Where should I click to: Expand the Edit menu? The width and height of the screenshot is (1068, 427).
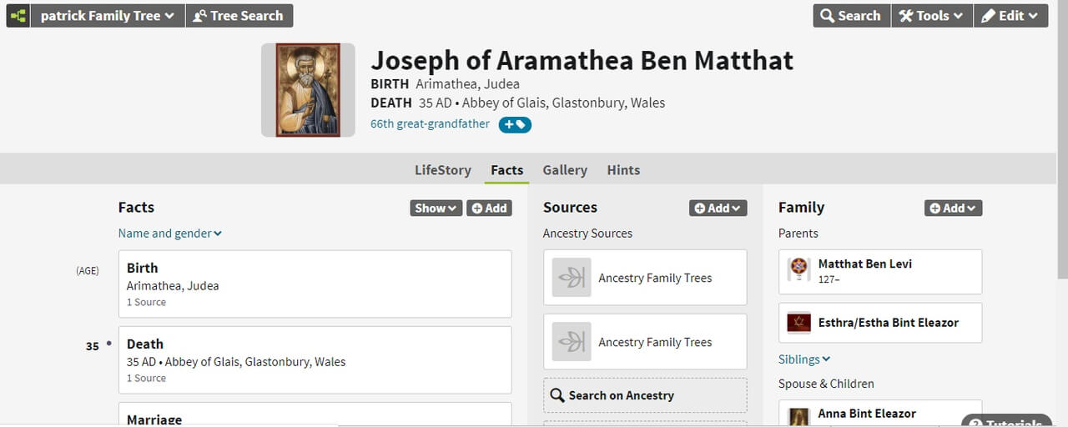1010,16
